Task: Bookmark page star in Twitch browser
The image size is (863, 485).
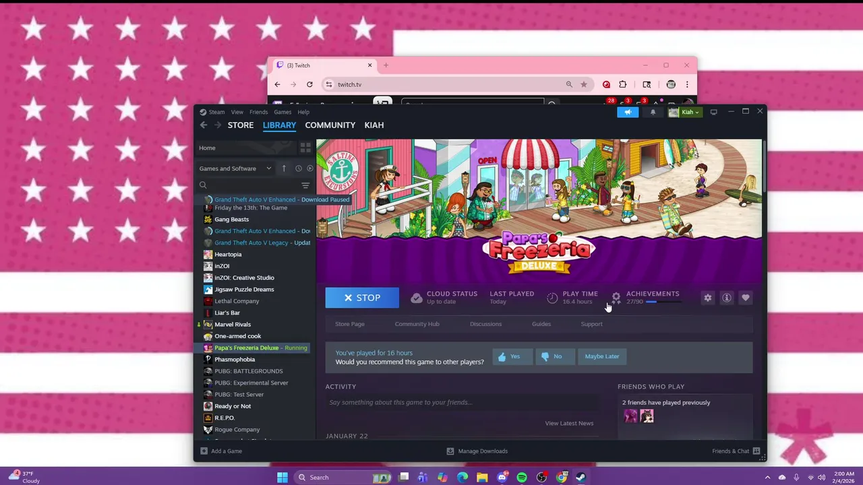Action: point(584,84)
